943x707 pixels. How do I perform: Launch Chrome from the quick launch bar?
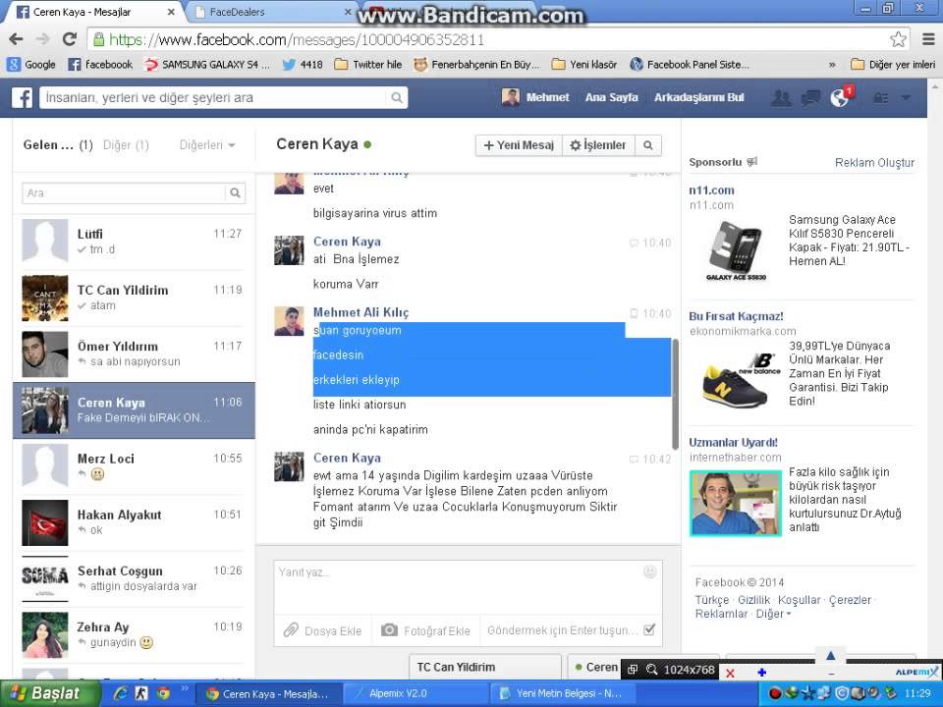[x=163, y=693]
